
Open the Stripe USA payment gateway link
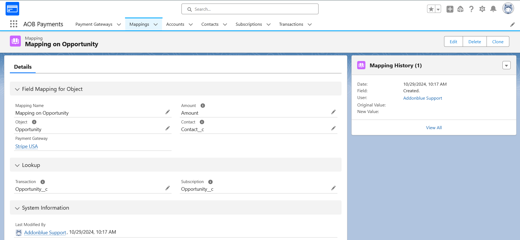(x=27, y=146)
